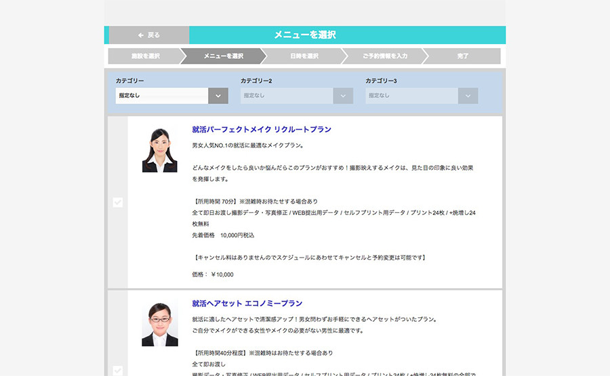Click the 完了 step in progress bar
This screenshot has height=376, width=610.
[x=463, y=56]
